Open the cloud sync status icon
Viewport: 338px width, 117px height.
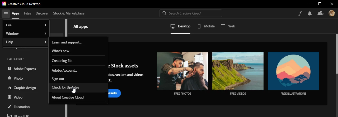pos(320,13)
